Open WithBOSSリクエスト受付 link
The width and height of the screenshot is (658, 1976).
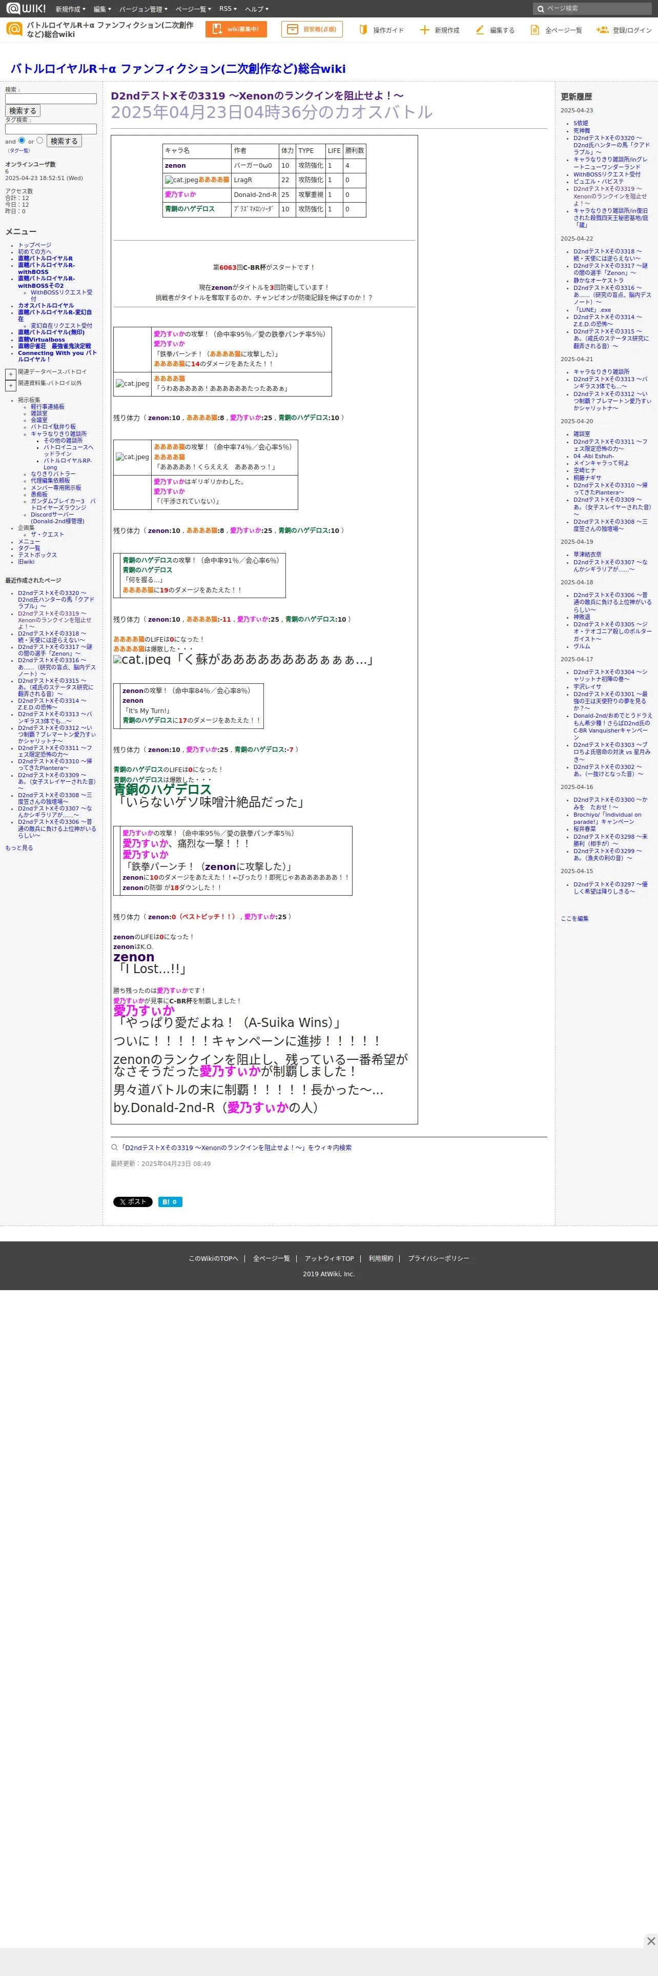[61, 295]
